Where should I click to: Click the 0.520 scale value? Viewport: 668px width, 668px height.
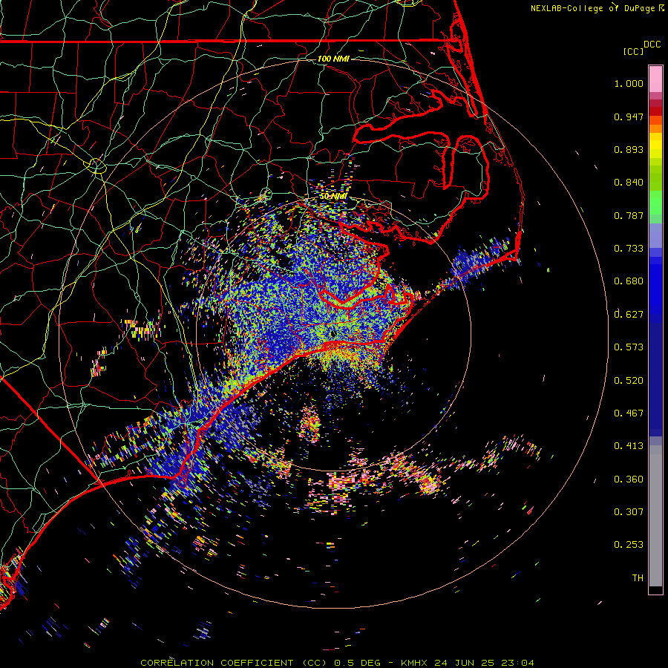629,381
